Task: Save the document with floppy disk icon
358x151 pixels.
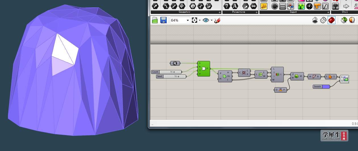Action: pos(164,20)
